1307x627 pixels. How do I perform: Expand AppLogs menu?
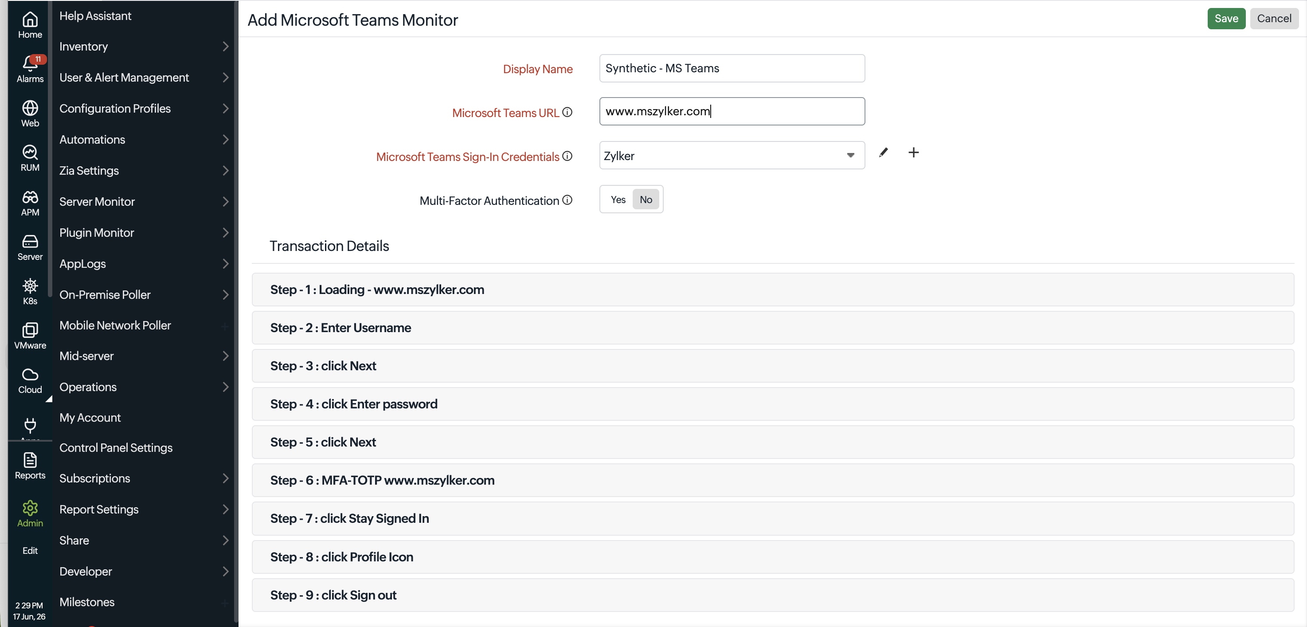click(144, 264)
